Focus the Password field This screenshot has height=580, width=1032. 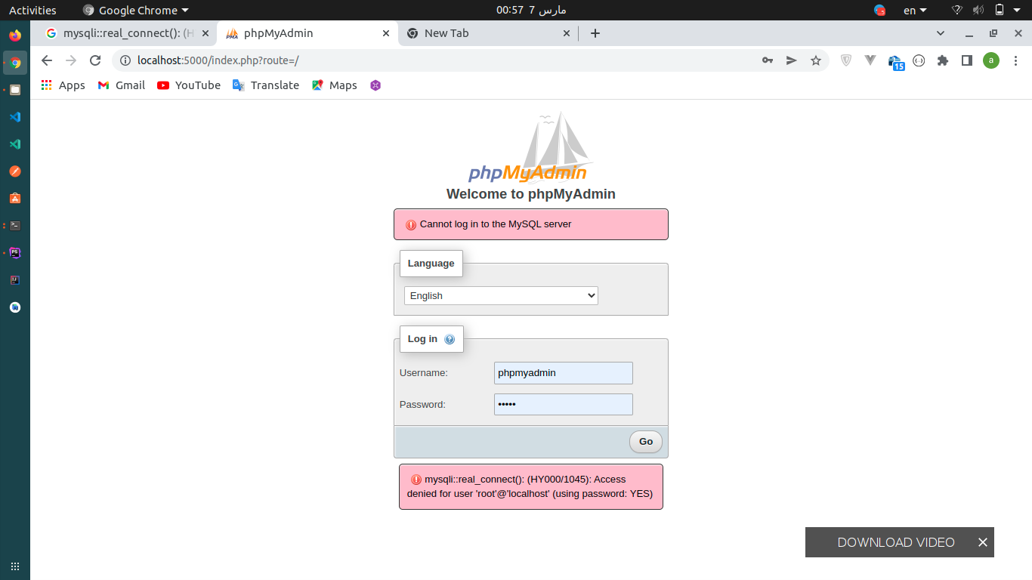[x=564, y=405]
